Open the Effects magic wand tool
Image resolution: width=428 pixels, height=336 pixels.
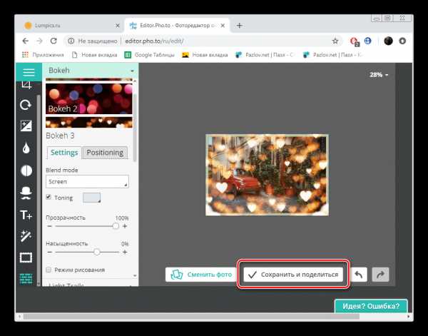(26, 236)
